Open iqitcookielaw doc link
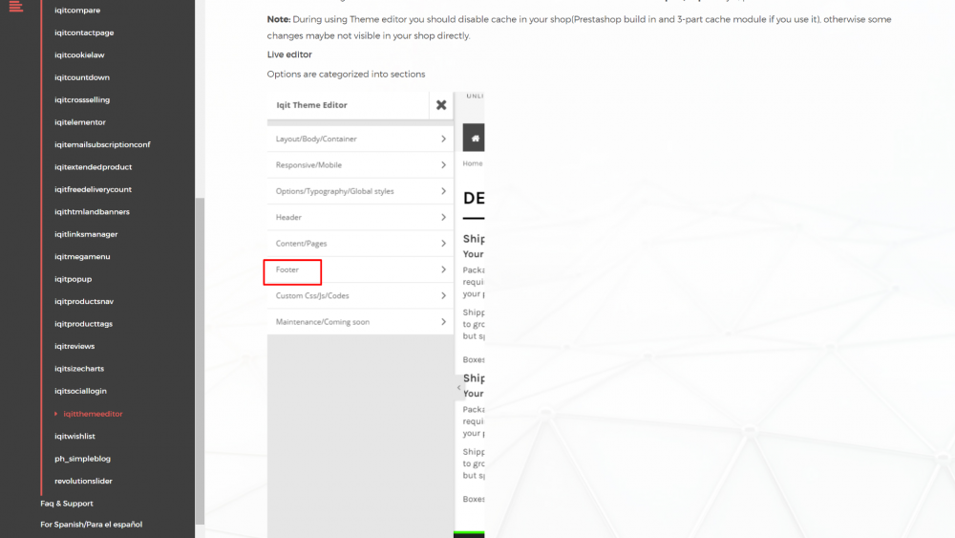Screen dimensions: 955x538 [79, 54]
